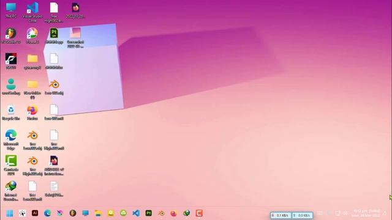The width and height of the screenshot is (392, 220).
Task: Open Visual Studio Code from the taskbar
Action: tap(136, 213)
